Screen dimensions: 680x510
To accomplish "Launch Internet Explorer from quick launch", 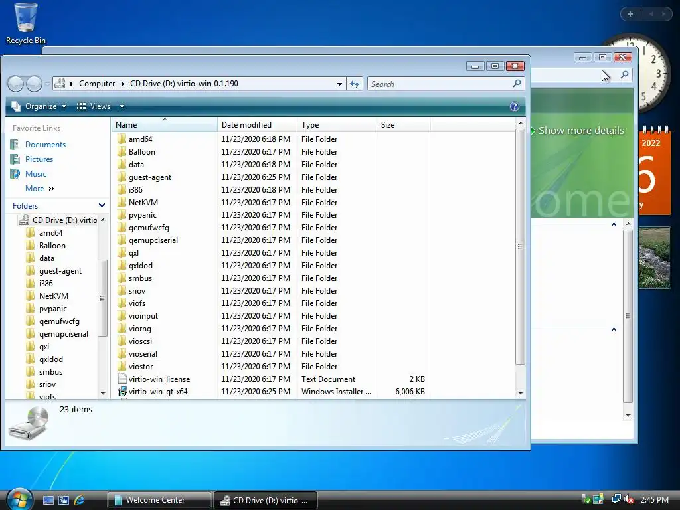I will tap(80, 500).
